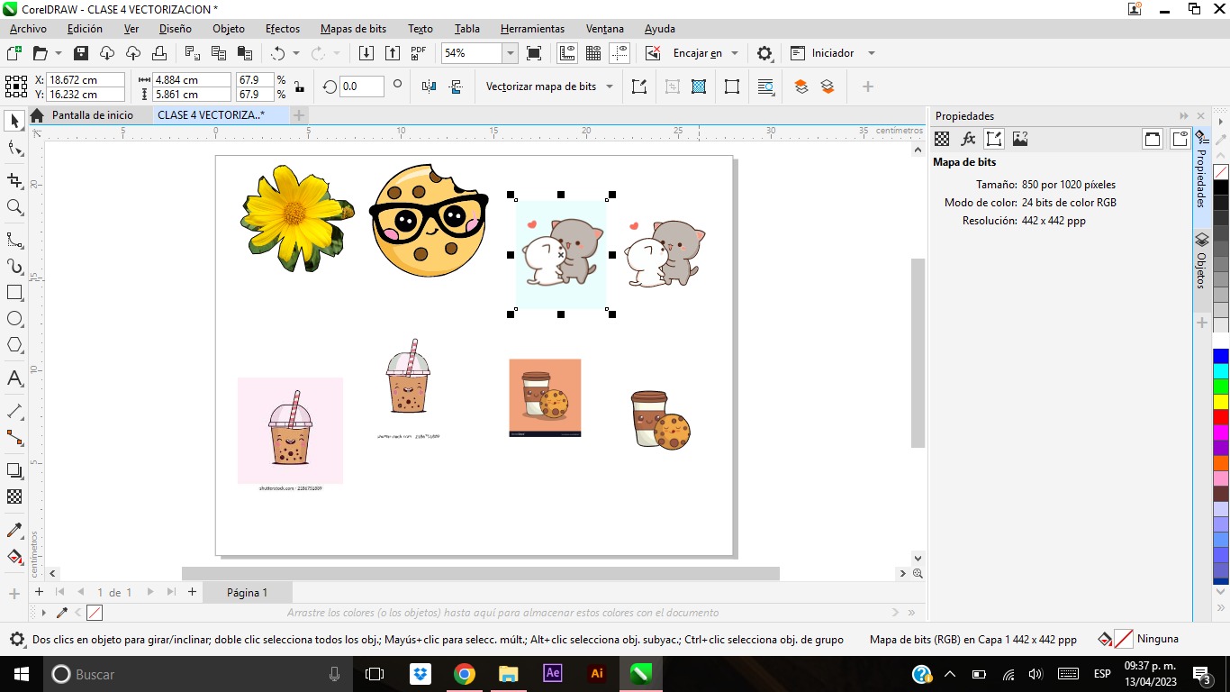Select the Pick tool in the toolbox

tap(14, 121)
